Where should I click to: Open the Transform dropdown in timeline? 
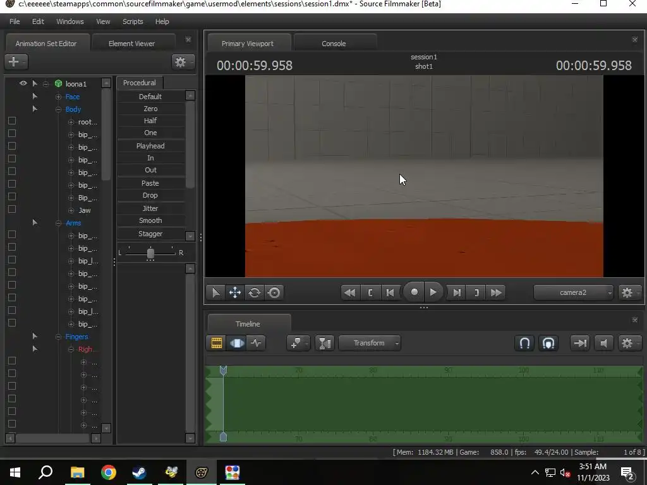369,343
